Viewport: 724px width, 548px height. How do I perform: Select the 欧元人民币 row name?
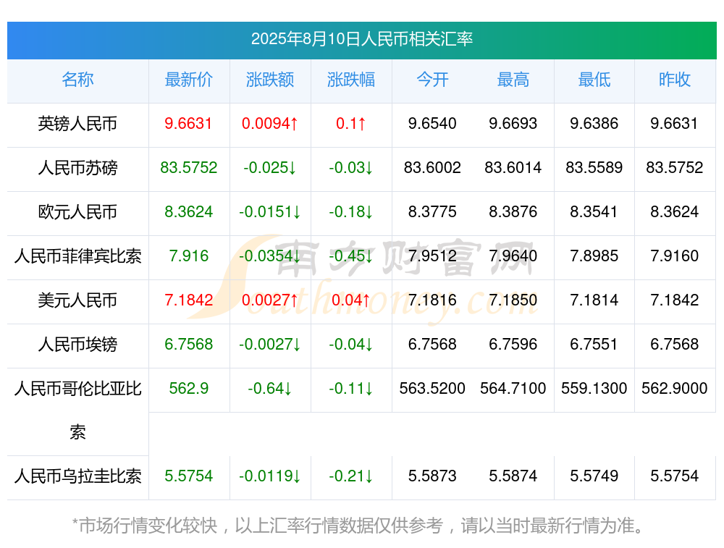pos(77,212)
